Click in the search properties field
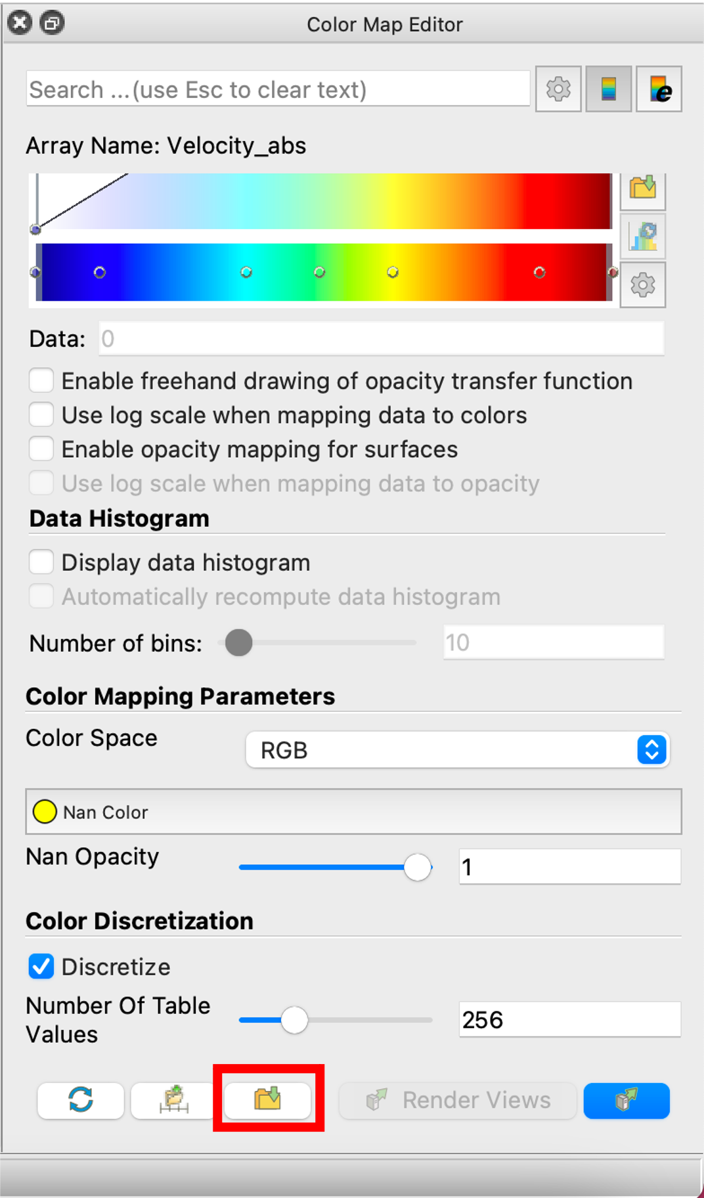Screen dimensions: 704x1198 [x=278, y=89]
